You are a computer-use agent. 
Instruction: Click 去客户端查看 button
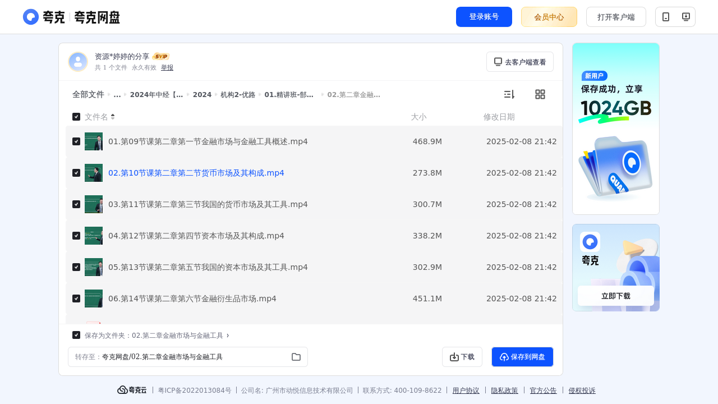pyautogui.click(x=520, y=62)
